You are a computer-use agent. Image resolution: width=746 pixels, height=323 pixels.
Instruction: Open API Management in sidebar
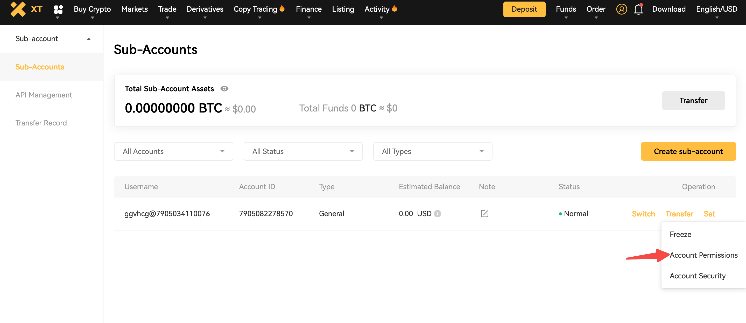pyautogui.click(x=44, y=95)
